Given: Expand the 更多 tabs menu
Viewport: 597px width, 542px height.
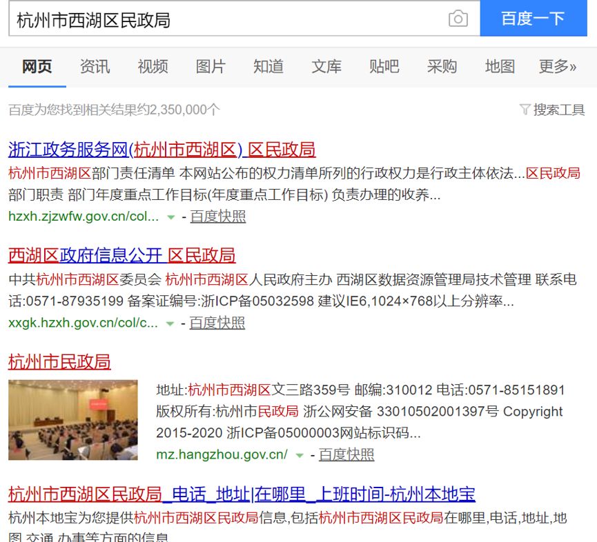Looking at the screenshot, I should [x=558, y=66].
